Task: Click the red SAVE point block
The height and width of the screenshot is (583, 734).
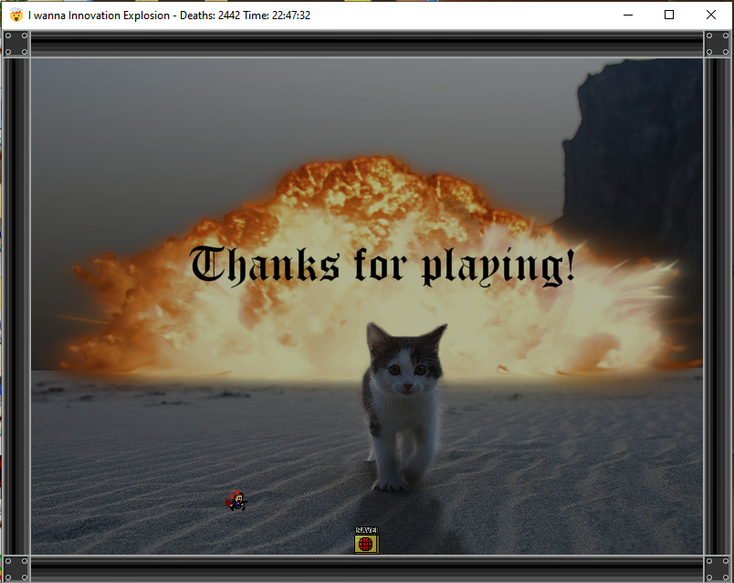Action: click(366, 540)
